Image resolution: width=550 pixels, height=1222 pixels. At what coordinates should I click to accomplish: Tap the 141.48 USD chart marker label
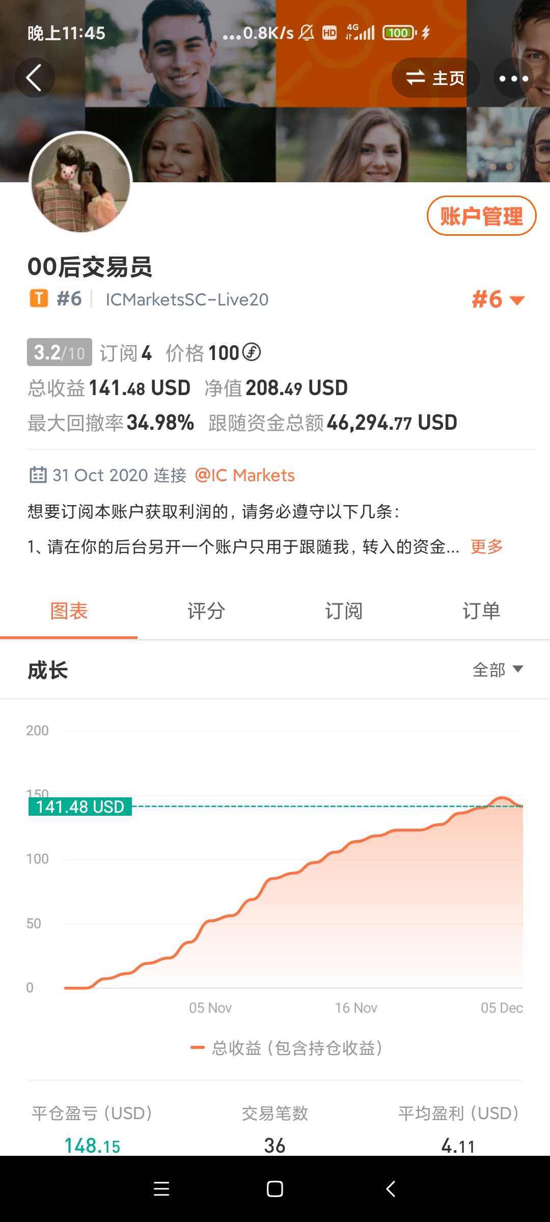(x=80, y=807)
